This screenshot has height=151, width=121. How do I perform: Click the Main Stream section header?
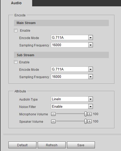click(x=61, y=23)
